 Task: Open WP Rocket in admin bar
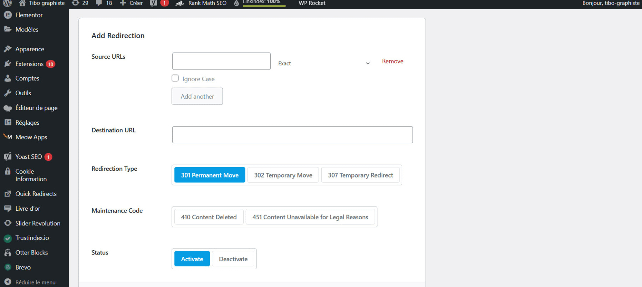(312, 3)
